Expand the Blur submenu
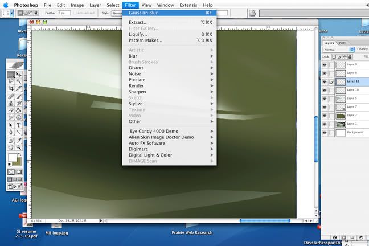Image resolution: width=369 pixels, height=246 pixels. (170, 56)
